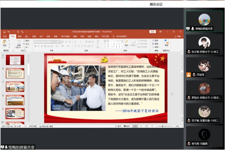
Task: Click the Undo arrow icon
Action: click(9, 32)
